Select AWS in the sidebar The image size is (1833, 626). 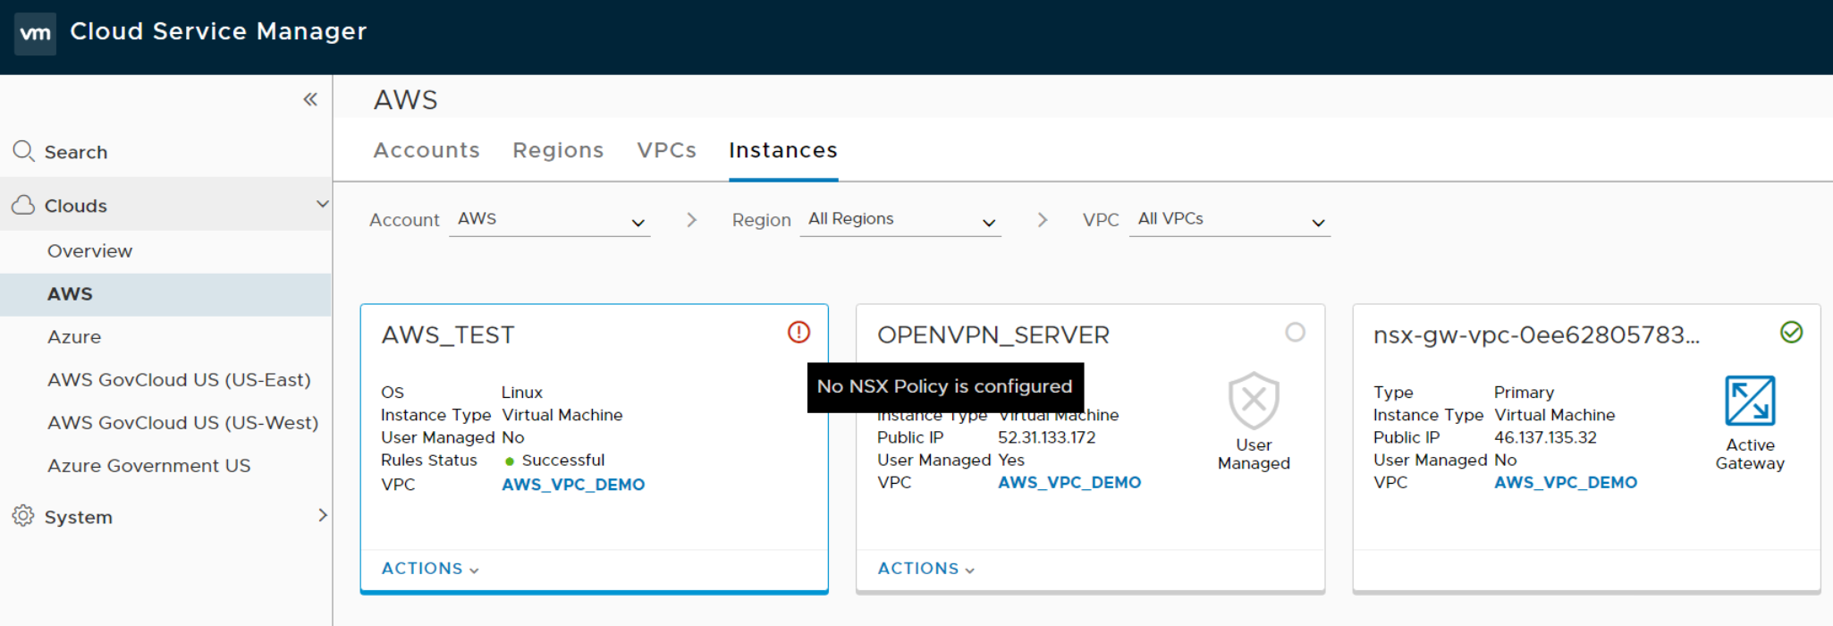click(165, 294)
